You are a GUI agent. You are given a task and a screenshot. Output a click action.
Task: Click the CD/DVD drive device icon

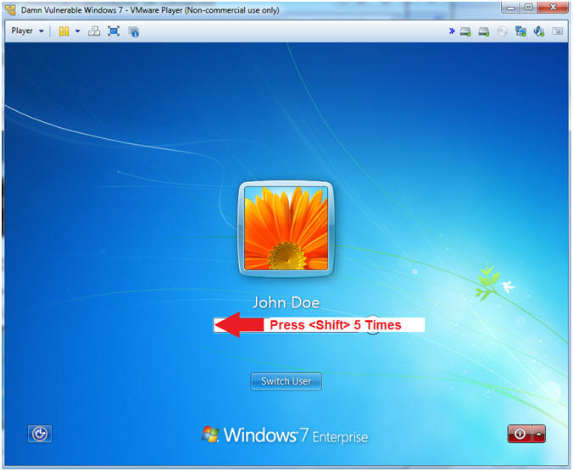[503, 31]
